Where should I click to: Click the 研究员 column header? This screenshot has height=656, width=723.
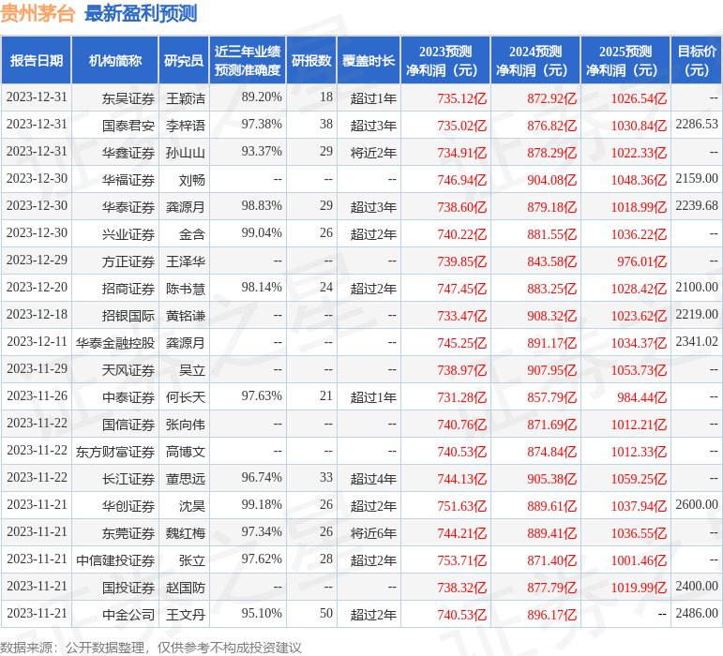coord(184,60)
